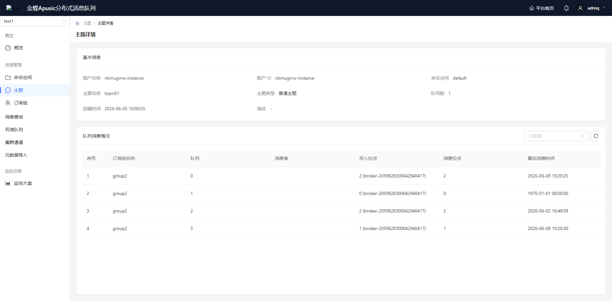The width and height of the screenshot is (612, 301).
Task: Click the notification bell icon
Action: (566, 8)
